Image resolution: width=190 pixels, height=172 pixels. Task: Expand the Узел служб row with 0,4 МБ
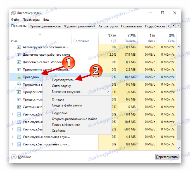13,114
